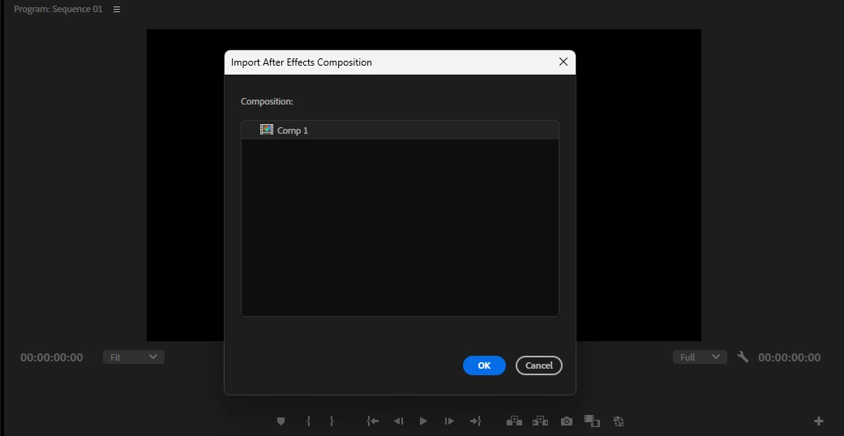Go to In point

(372, 421)
